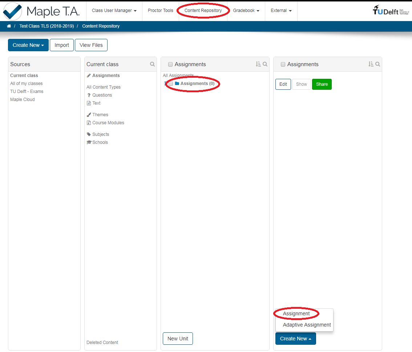This screenshot has width=412, height=352.
Task: Click sort icon in right Assignments panel
Action: pos(371,64)
